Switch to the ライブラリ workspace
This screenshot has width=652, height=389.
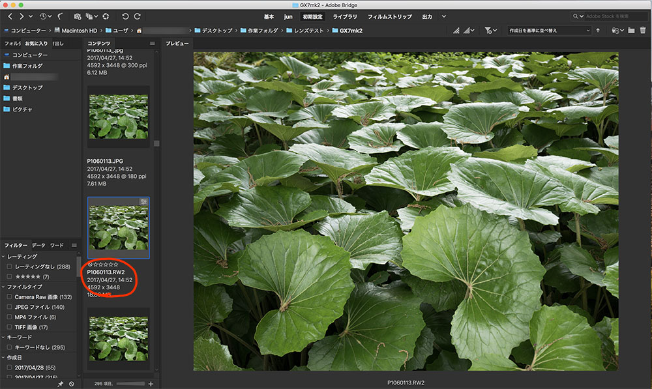(x=345, y=16)
